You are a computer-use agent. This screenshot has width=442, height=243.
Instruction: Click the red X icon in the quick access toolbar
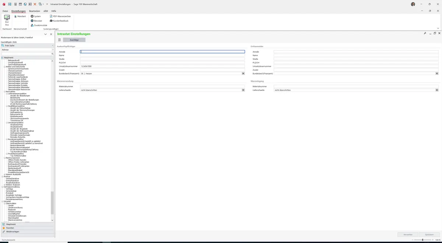tap(35, 4)
